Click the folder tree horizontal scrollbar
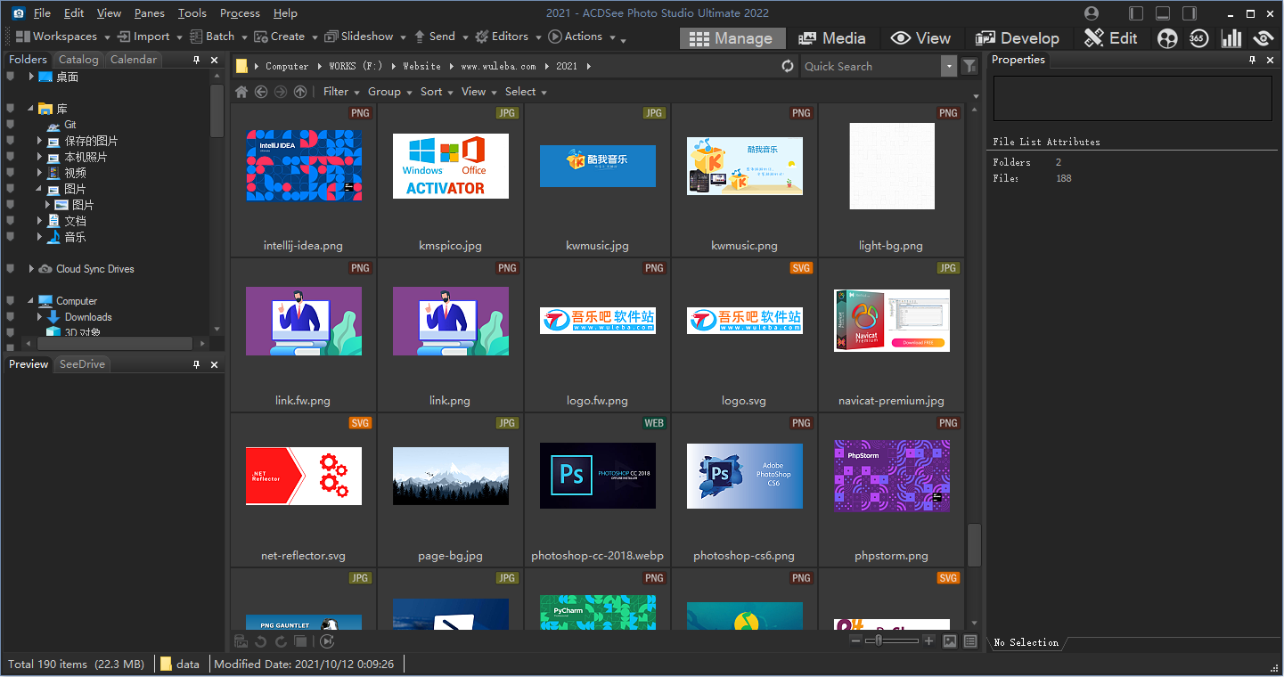 113,343
